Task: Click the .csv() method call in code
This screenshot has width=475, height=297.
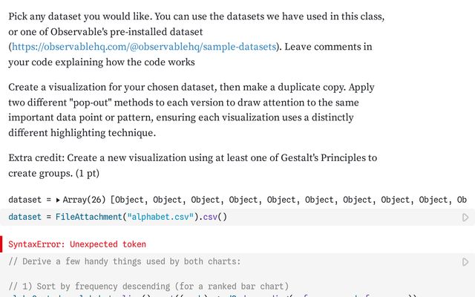Action: click(212, 217)
